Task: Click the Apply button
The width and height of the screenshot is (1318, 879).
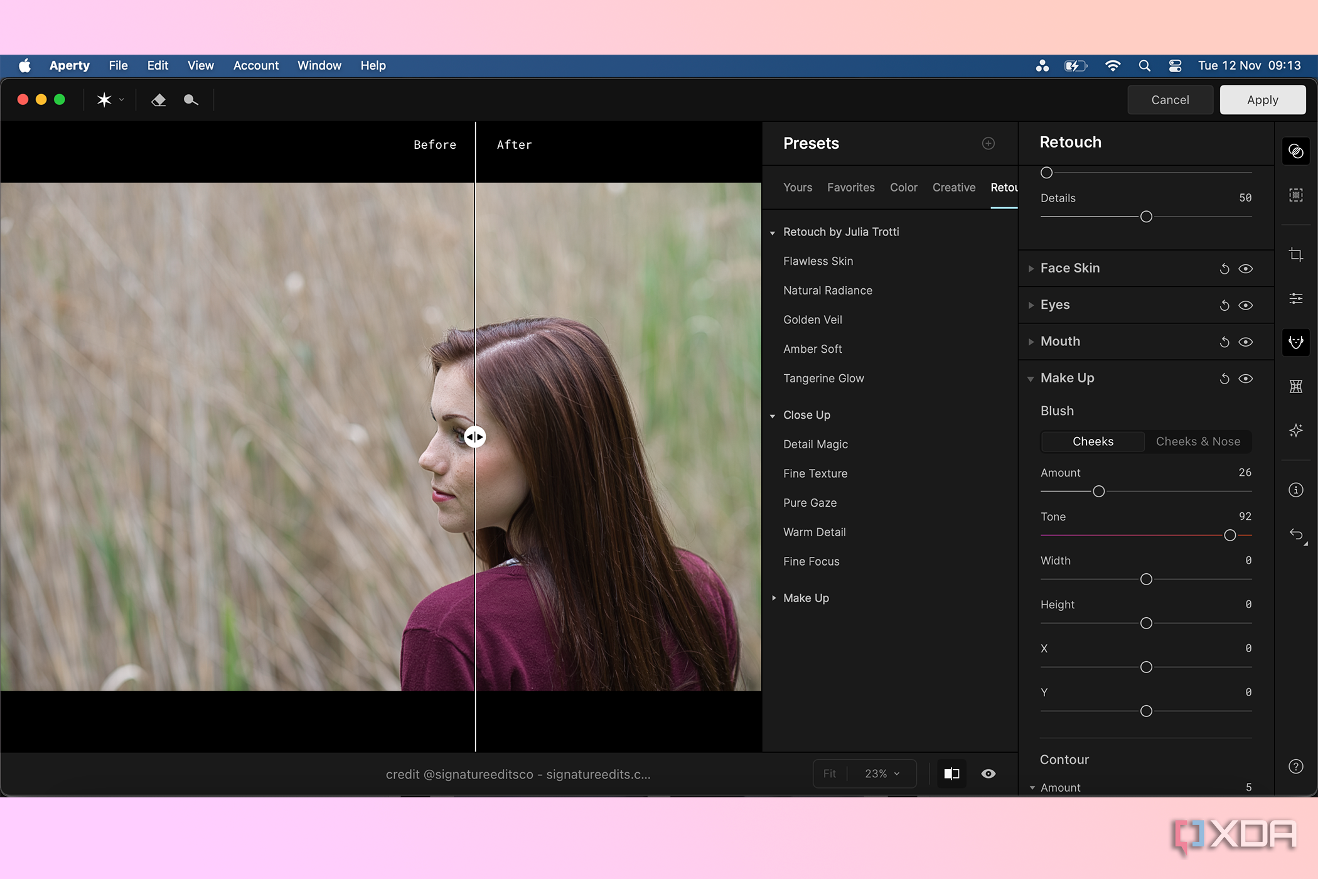Action: [1262, 100]
